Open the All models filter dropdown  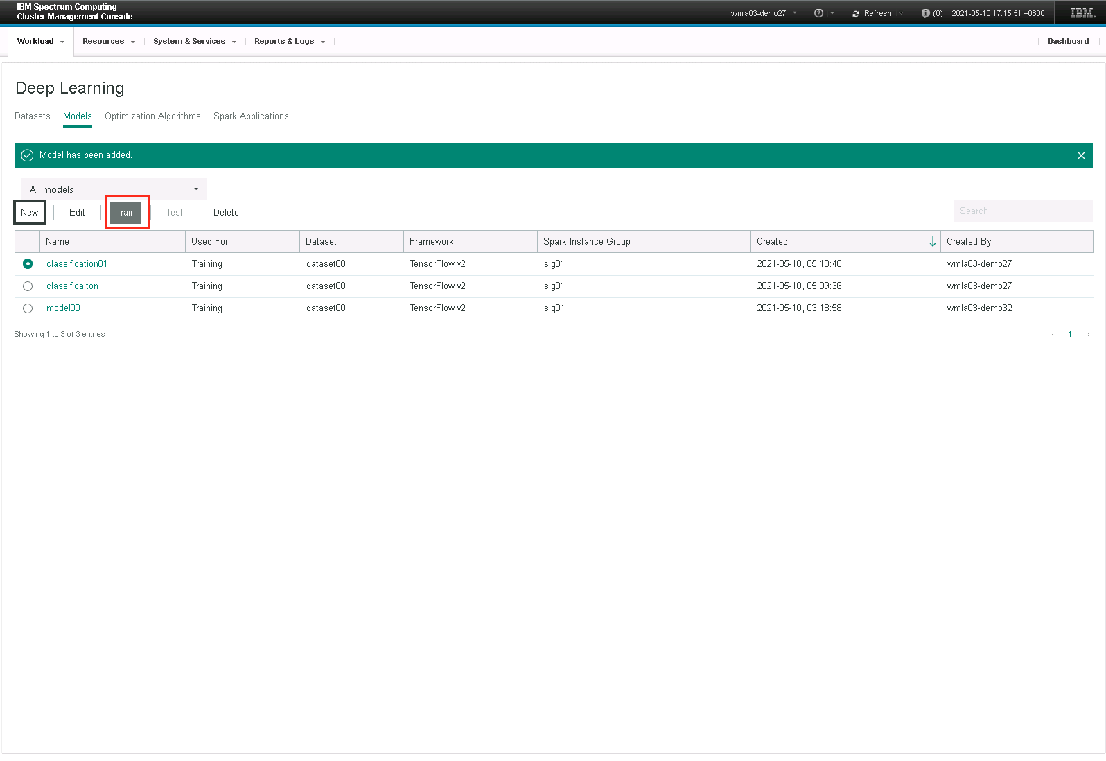(x=114, y=189)
